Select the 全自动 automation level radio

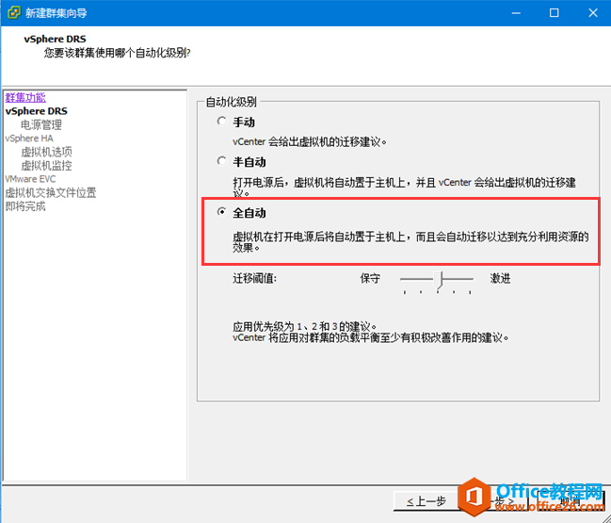click(x=222, y=212)
